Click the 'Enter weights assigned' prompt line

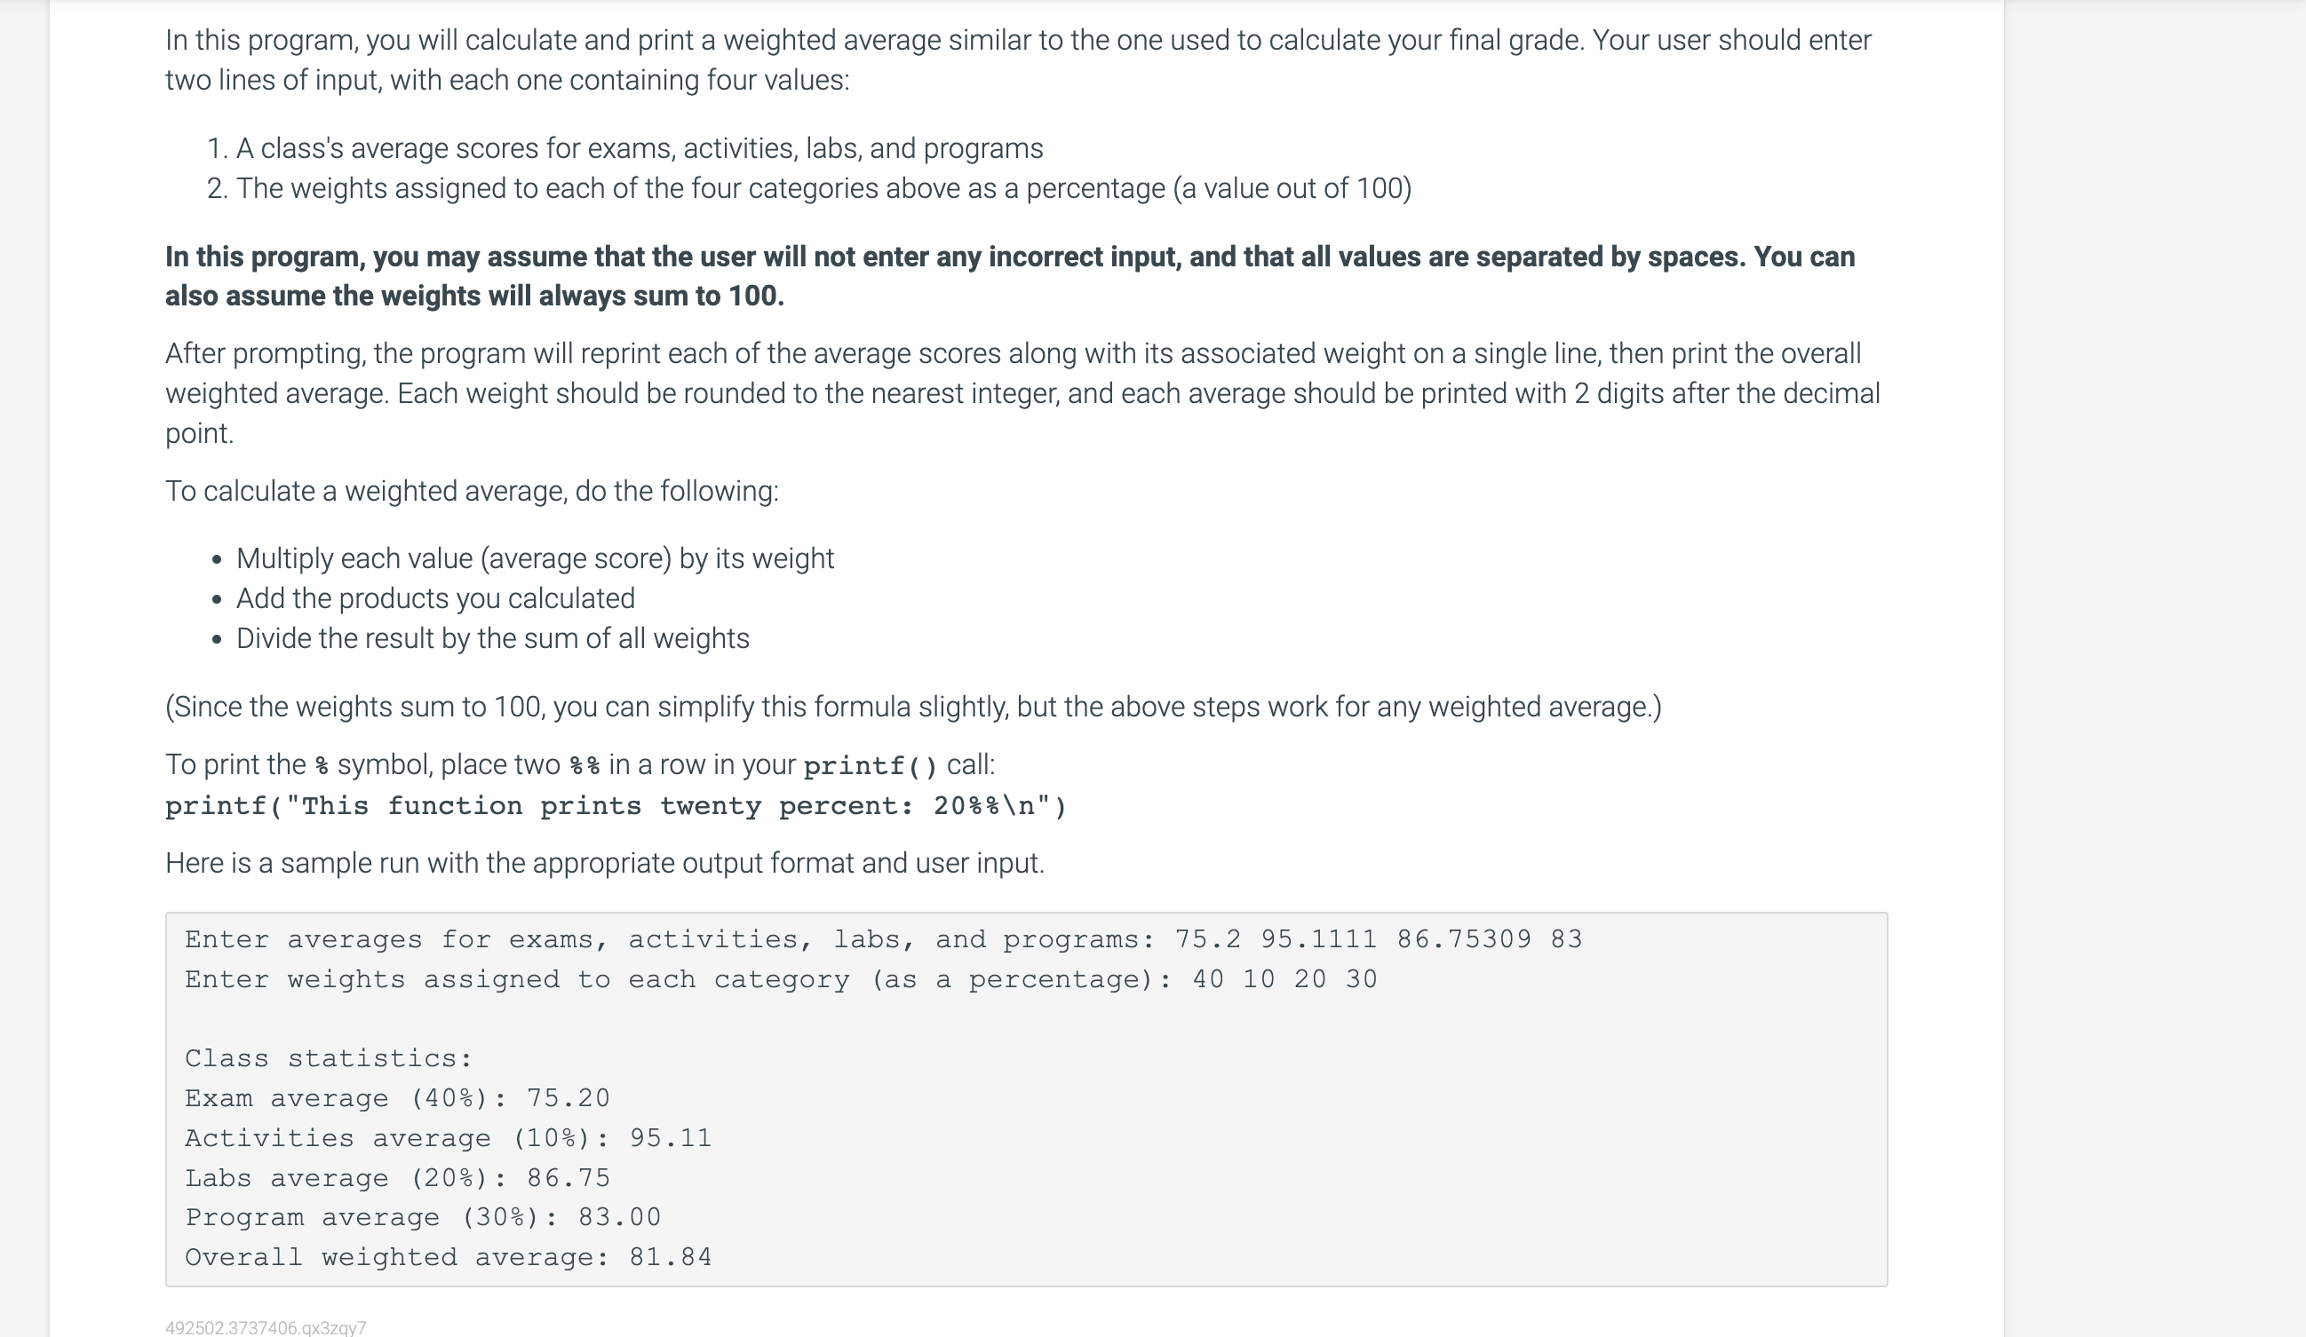pos(782,979)
